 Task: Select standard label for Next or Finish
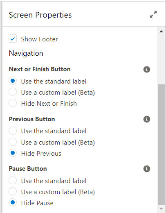(13, 81)
